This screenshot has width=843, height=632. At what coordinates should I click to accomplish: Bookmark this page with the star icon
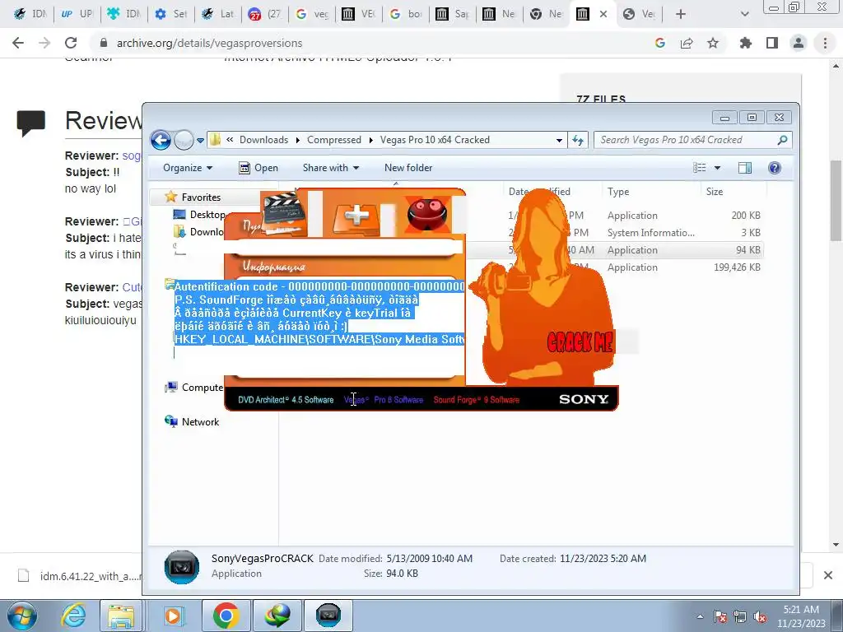(x=713, y=43)
